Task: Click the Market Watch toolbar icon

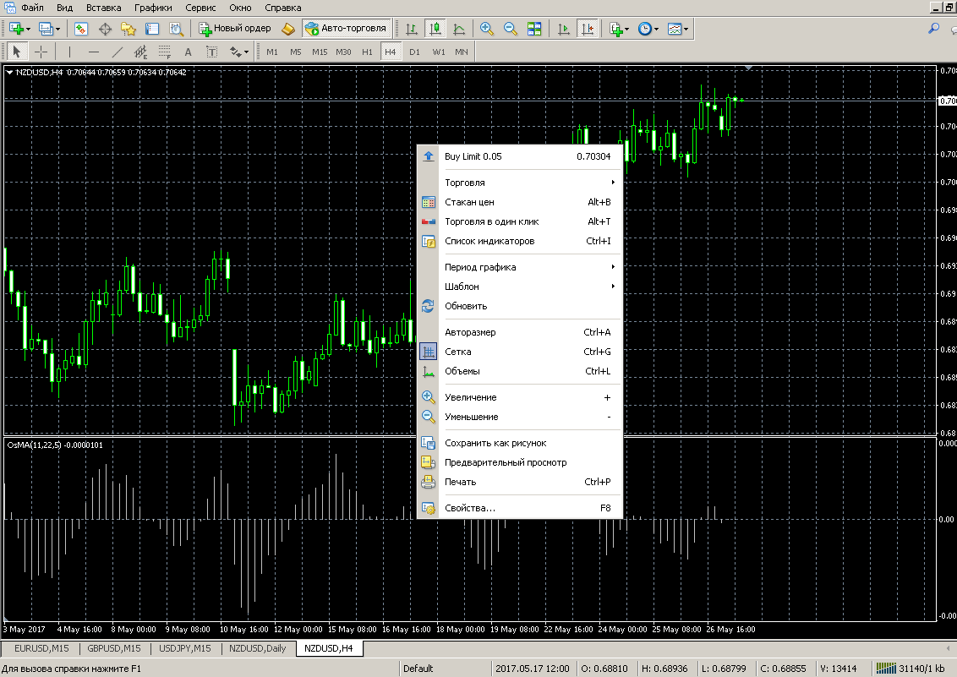Action: point(81,29)
